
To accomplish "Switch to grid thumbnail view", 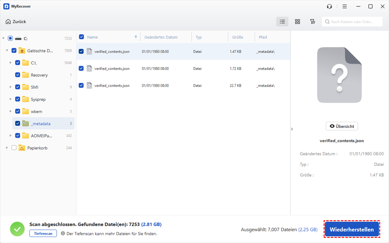I will point(297,22).
